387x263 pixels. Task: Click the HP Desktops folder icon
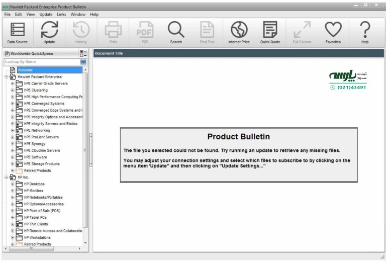pos(19,184)
